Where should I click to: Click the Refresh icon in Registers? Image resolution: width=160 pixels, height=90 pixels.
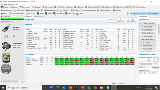133,20
